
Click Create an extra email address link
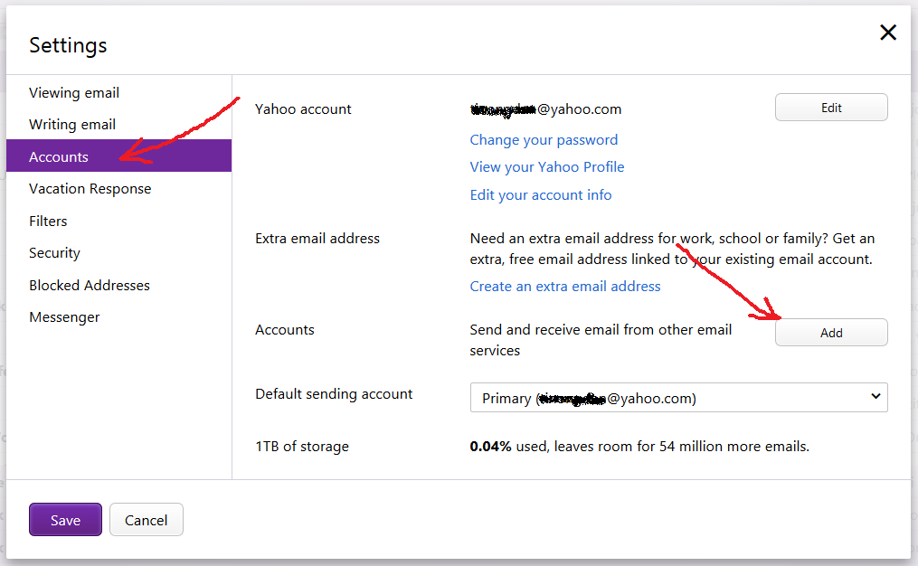click(x=565, y=287)
